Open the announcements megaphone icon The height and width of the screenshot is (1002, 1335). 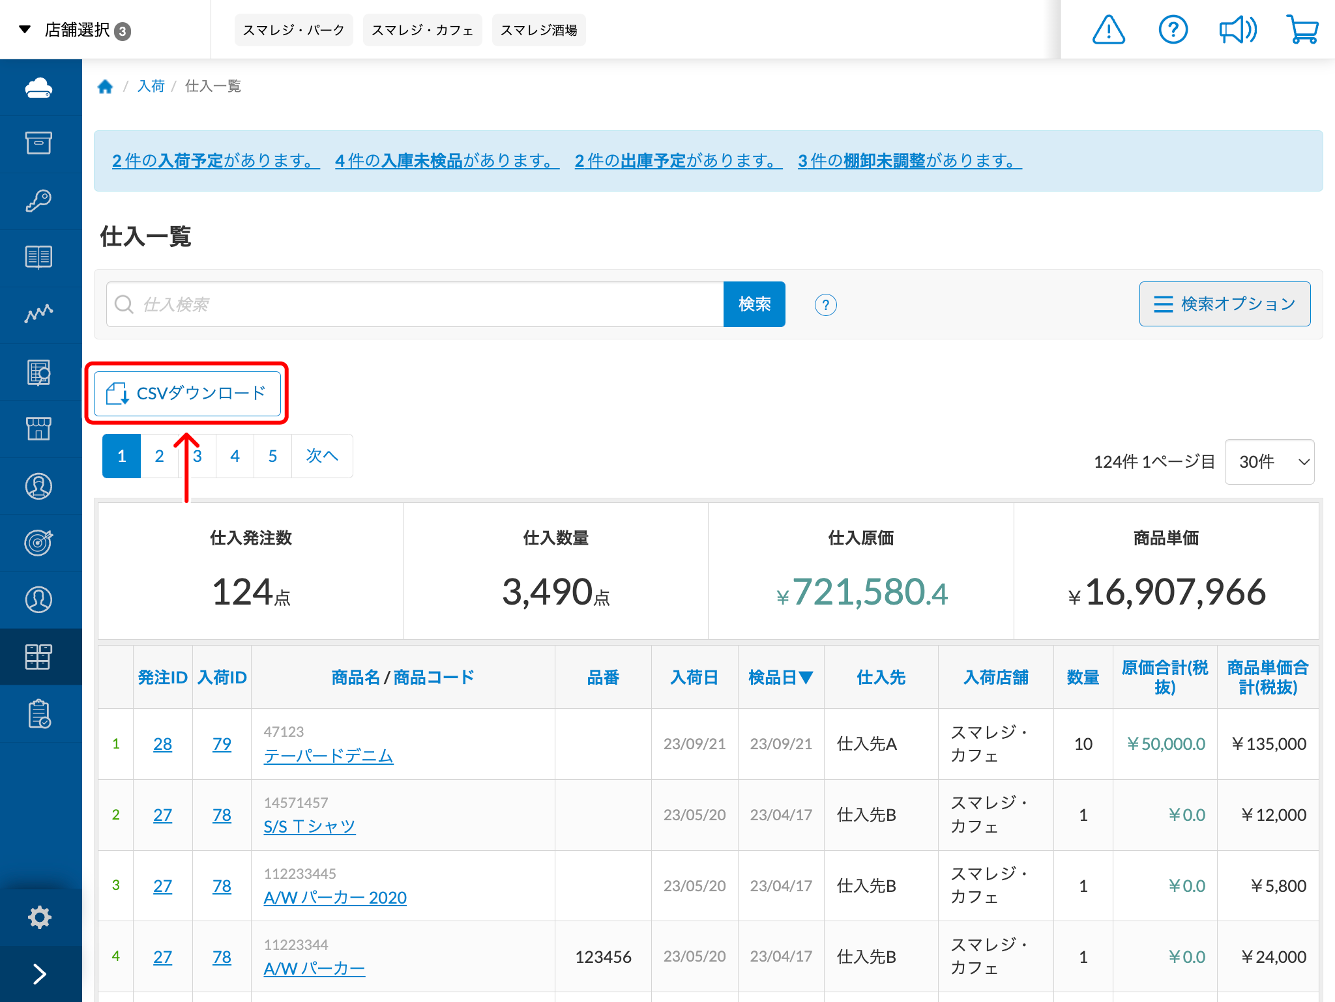(x=1237, y=30)
